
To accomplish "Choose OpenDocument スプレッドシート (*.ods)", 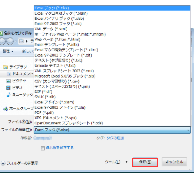I will coord(112,124).
